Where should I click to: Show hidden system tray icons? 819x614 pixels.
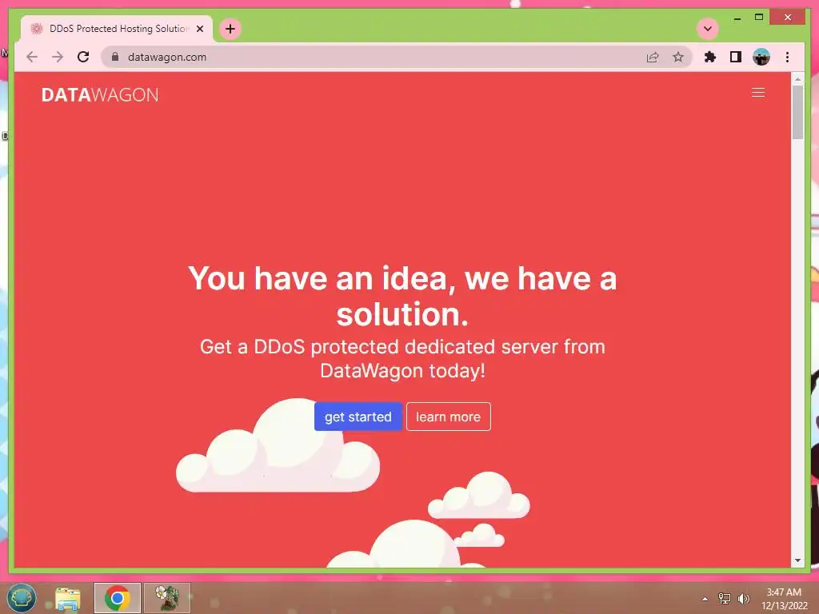tap(705, 599)
